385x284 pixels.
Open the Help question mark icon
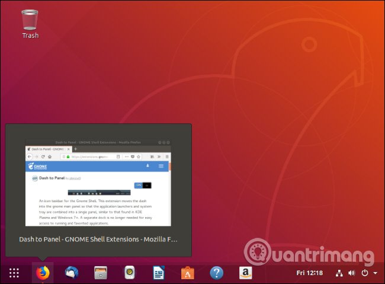point(217,273)
